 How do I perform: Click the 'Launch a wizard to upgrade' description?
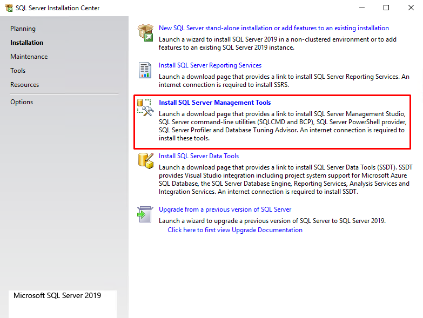272,221
